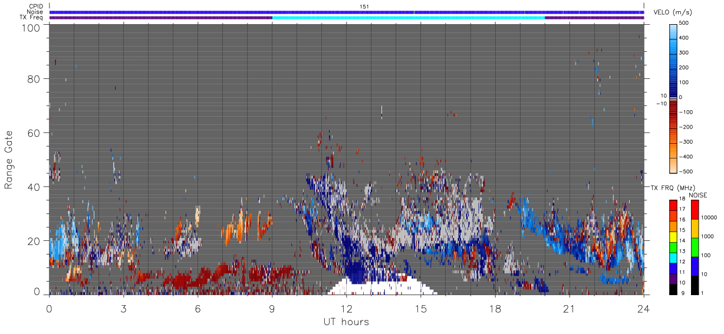Click the 15 tick on UT hours axis
This screenshot has width=724, height=334.
421,308
